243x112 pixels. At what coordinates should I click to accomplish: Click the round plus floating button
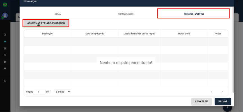(227, 107)
